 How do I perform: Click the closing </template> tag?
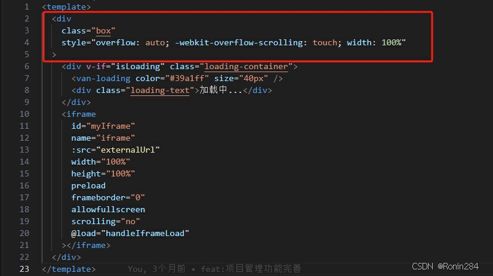pyautogui.click(x=69, y=269)
